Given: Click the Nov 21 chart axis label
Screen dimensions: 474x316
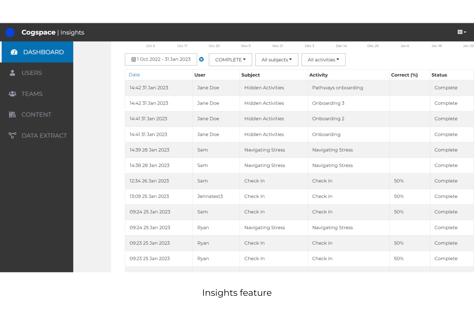Looking at the screenshot, I should (278, 46).
